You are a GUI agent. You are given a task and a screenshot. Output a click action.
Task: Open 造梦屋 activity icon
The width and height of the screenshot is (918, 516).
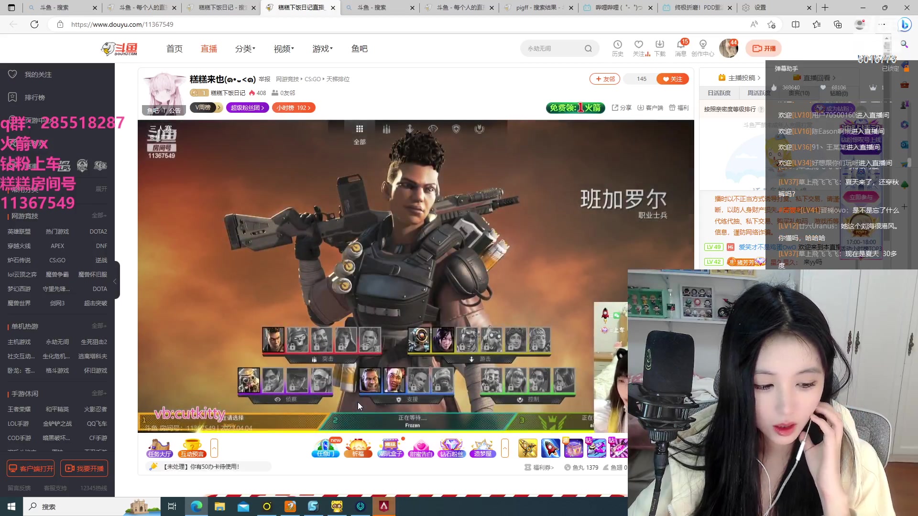click(x=482, y=448)
